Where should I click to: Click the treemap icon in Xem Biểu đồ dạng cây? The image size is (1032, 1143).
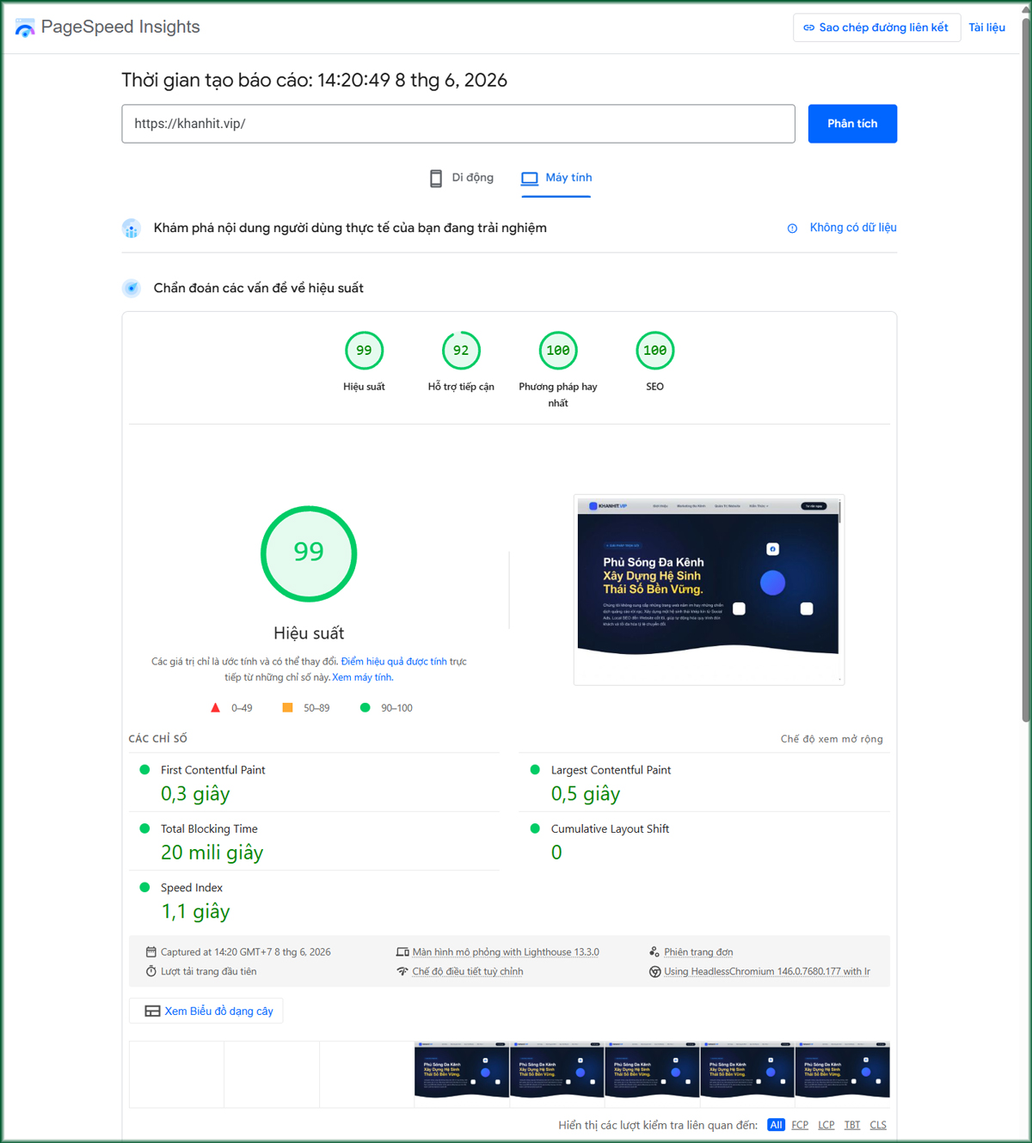tap(152, 1011)
